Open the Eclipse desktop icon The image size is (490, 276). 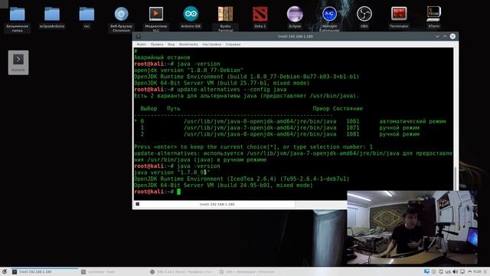click(x=295, y=18)
